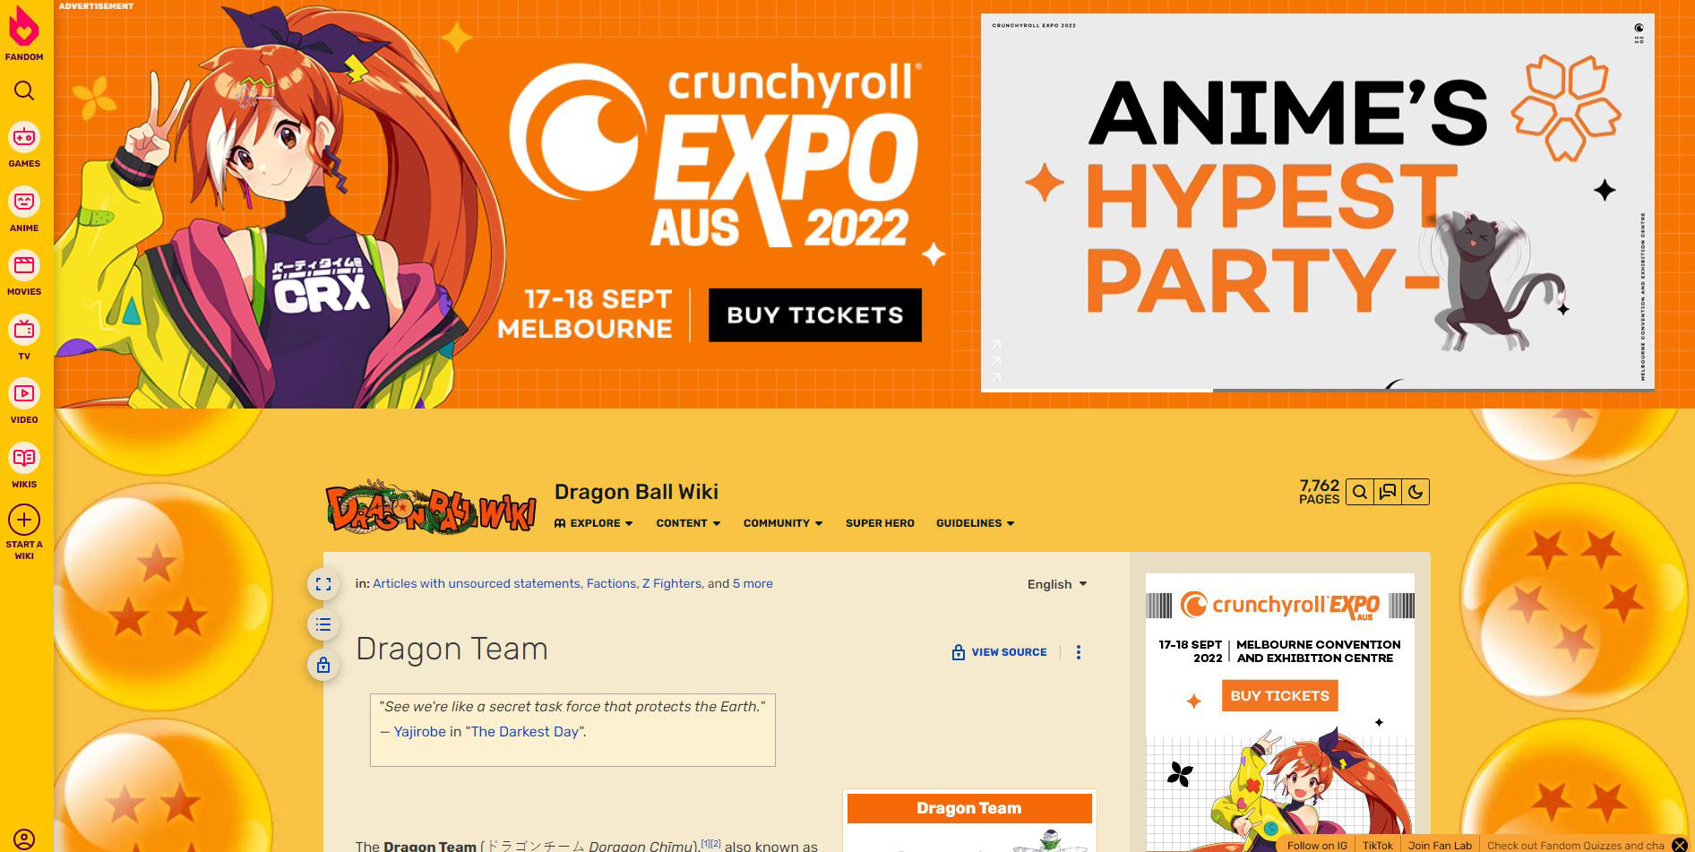Viewport: 1695px width, 852px height.
Task: Follow the Yajirobe link in the quote
Action: (419, 731)
